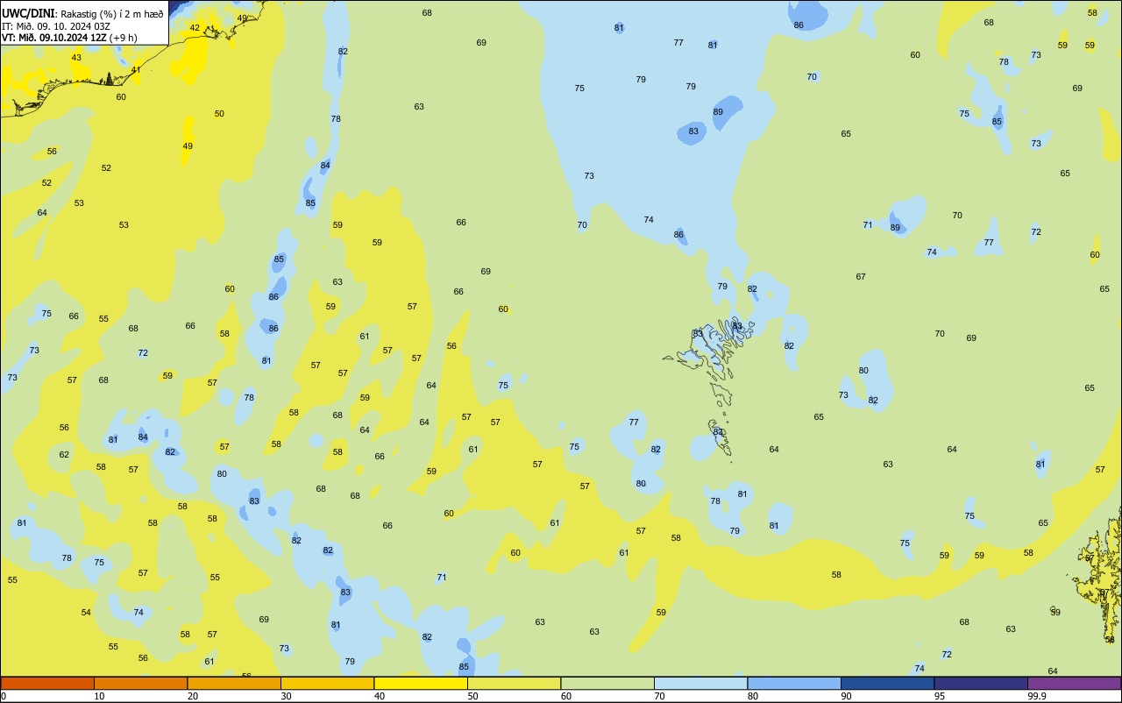Click the 99.9 legend scale label

pos(1037,696)
